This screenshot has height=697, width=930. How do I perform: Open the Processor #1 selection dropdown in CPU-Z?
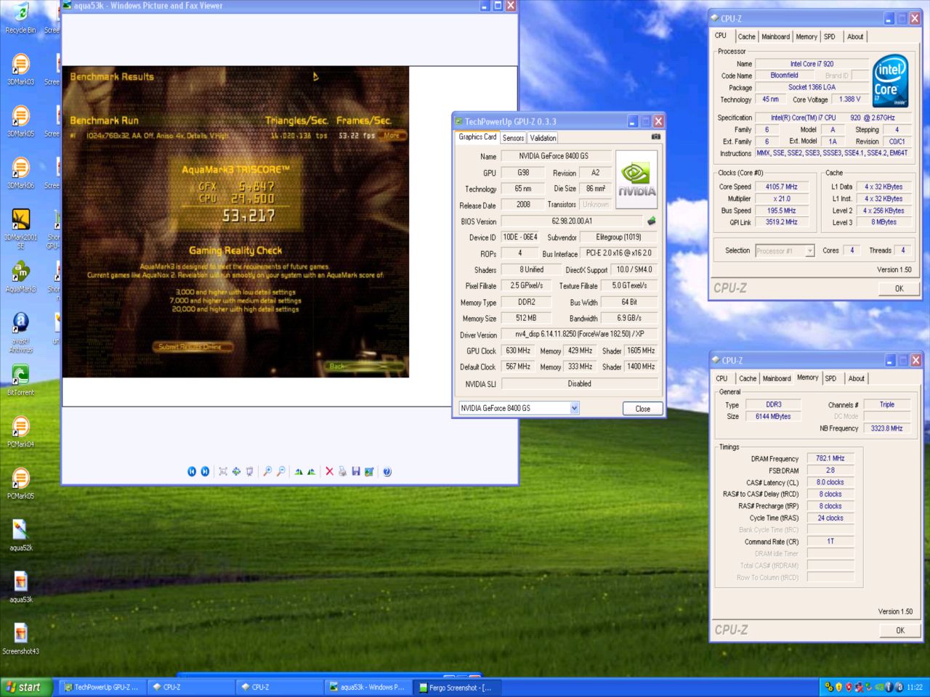809,250
